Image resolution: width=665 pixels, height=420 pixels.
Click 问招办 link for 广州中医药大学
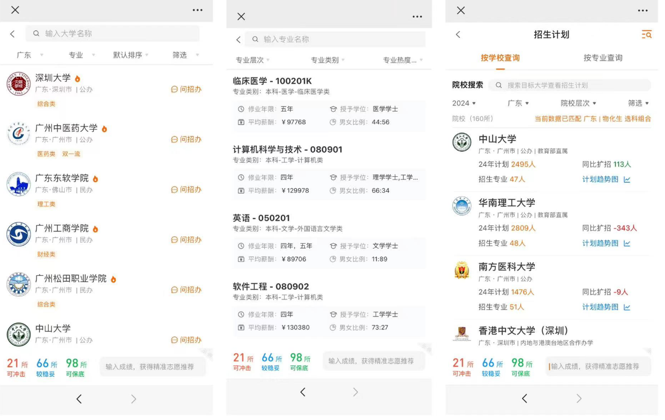click(x=186, y=139)
